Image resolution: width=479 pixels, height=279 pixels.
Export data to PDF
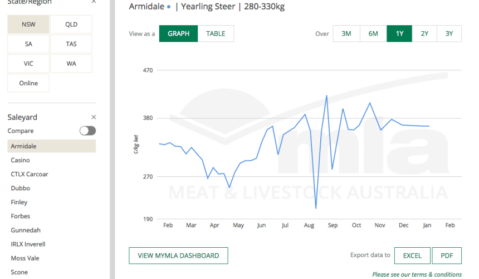(447, 256)
